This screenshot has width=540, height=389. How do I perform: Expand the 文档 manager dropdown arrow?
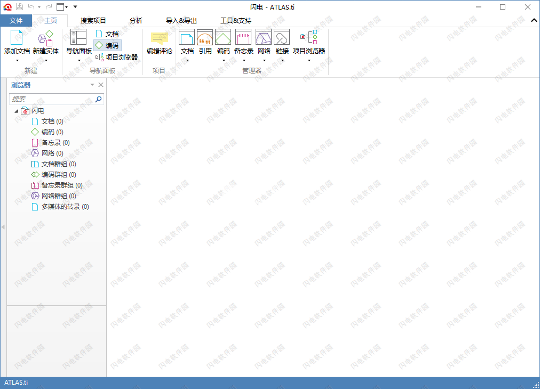(x=188, y=61)
